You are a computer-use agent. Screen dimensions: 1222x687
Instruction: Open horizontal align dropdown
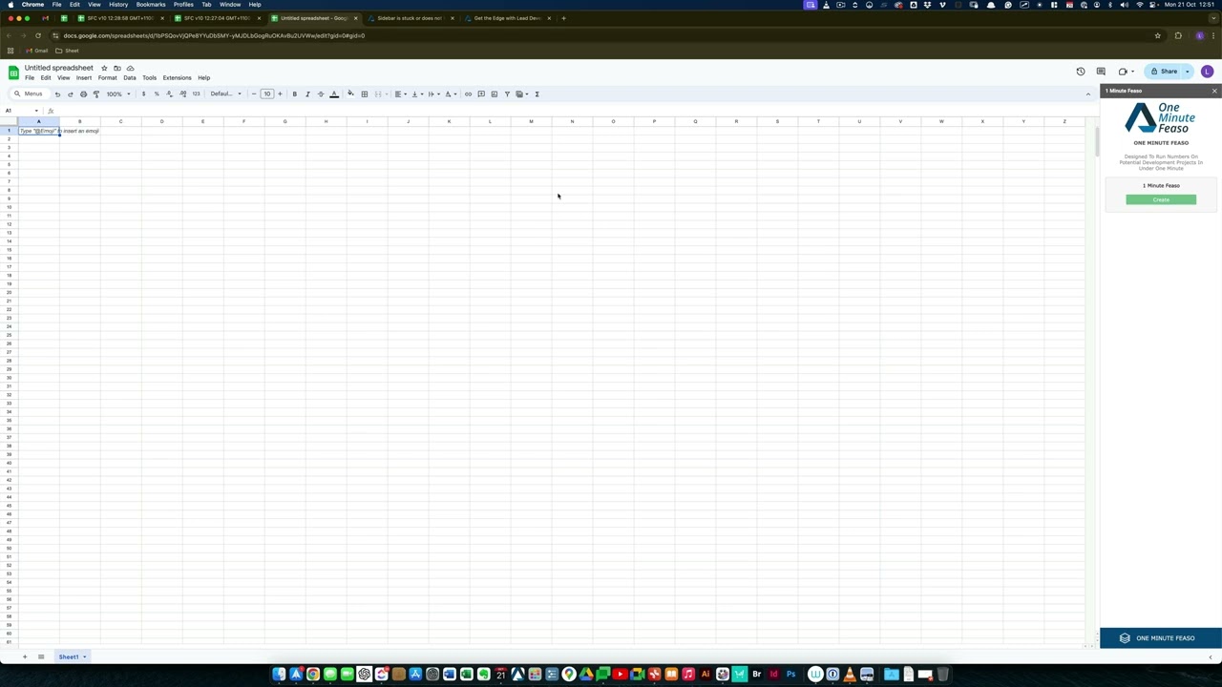click(x=400, y=94)
